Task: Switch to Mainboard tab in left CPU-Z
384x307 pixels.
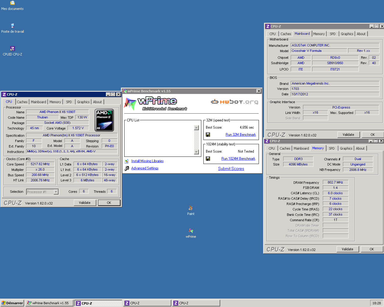Action: pos(38,102)
